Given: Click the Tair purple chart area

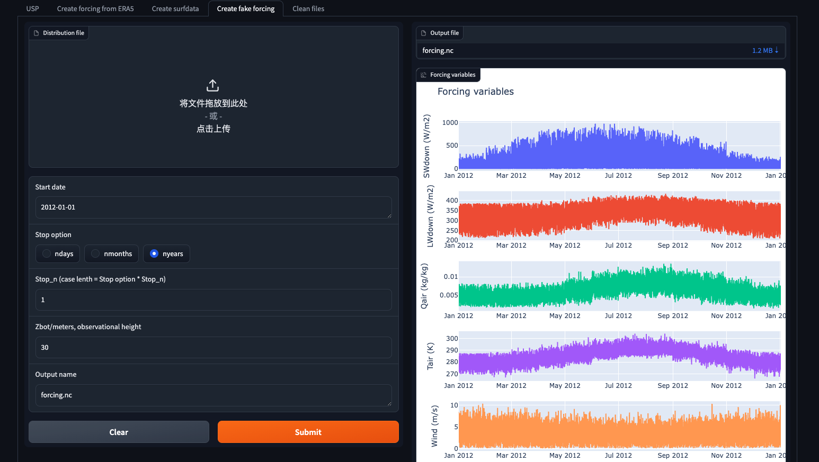Looking at the screenshot, I should pos(620,356).
